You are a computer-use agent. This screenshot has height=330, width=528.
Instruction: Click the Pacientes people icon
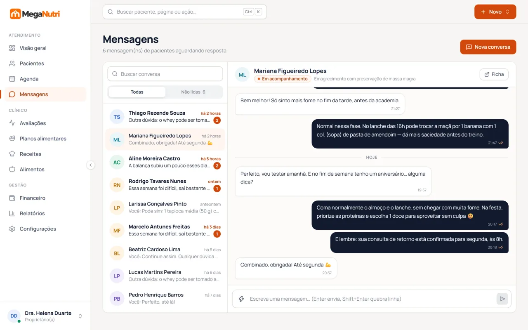tap(12, 64)
